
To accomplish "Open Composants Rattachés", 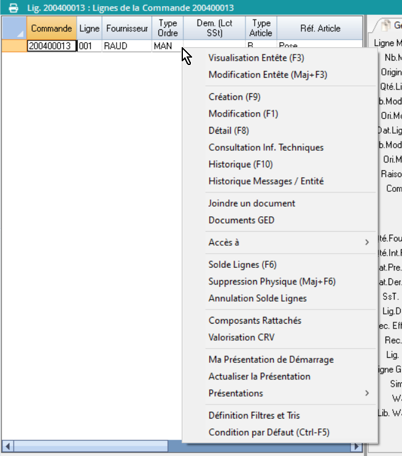I will (x=255, y=321).
